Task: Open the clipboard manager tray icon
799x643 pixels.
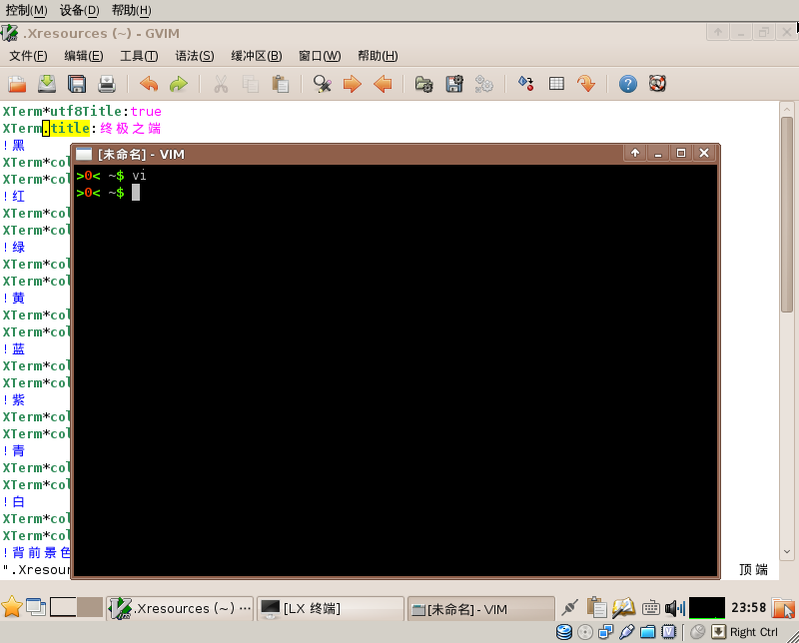Action: tap(596, 608)
